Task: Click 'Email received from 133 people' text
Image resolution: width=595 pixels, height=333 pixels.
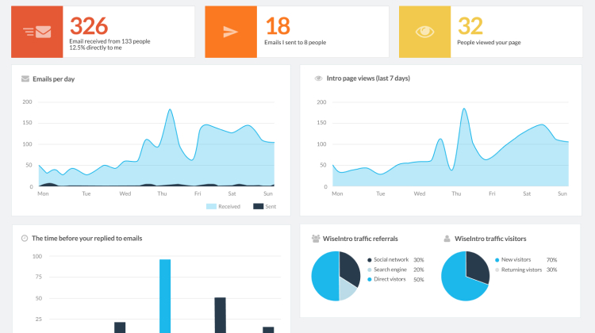Action: (109, 41)
